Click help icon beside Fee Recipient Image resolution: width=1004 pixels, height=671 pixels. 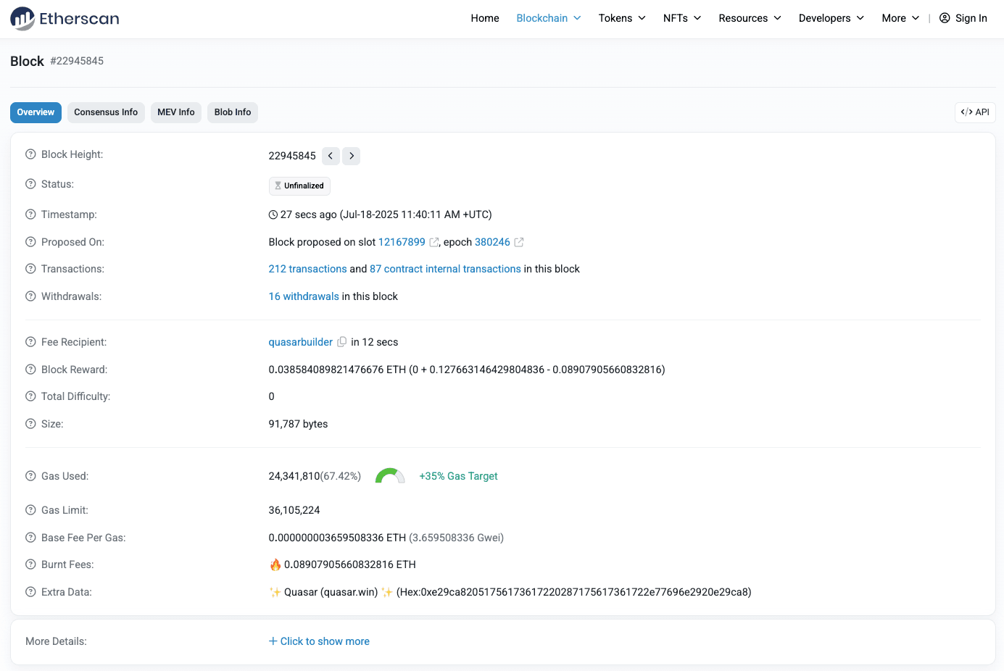[x=30, y=342]
